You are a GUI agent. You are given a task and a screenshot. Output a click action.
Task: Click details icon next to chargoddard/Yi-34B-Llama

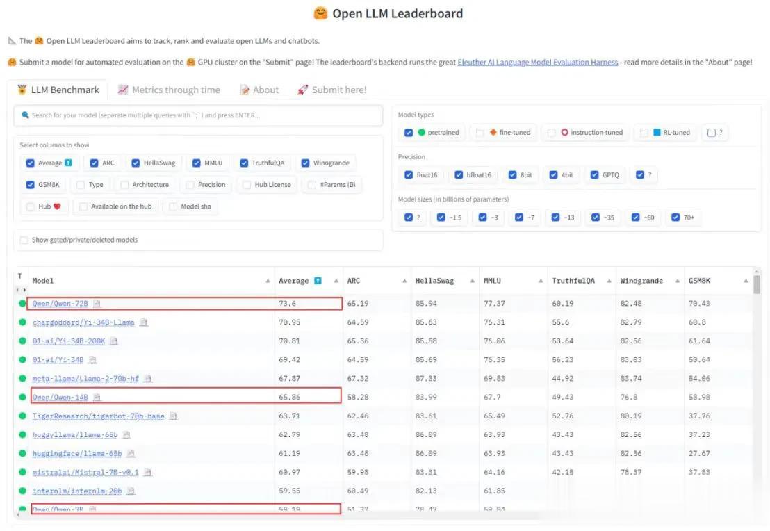pos(143,322)
